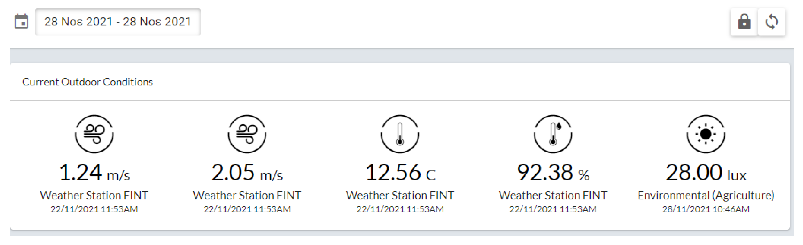Click the humidity thermometer-droplet icon

pos(553,134)
